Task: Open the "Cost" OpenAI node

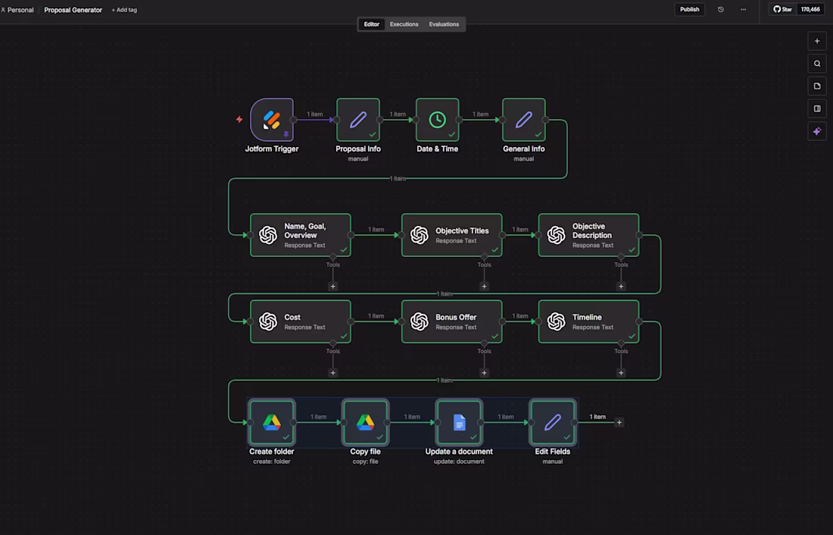Action: [x=300, y=321]
